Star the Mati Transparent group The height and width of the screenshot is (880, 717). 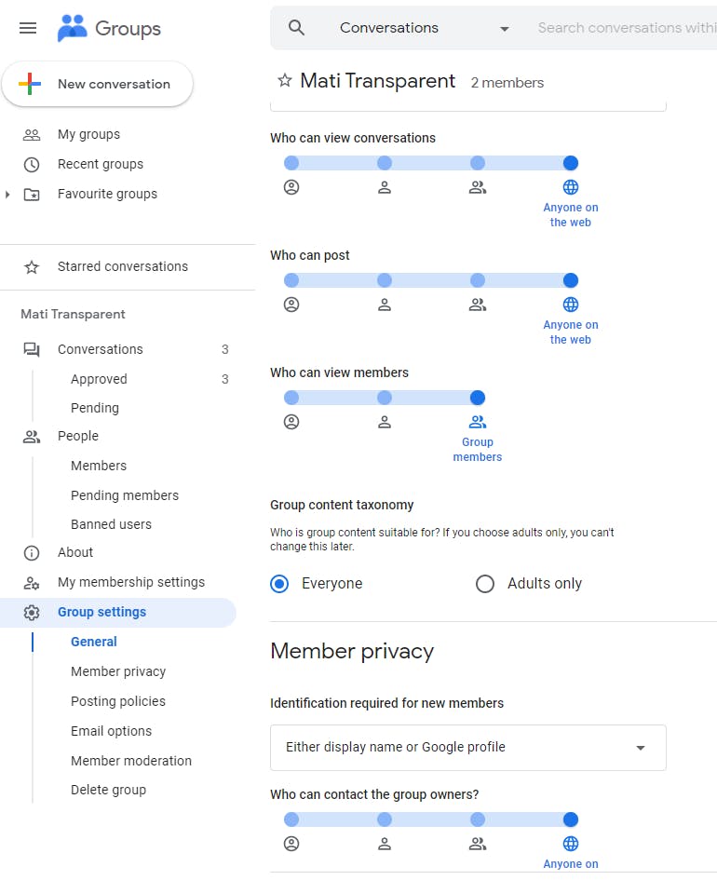coord(285,80)
